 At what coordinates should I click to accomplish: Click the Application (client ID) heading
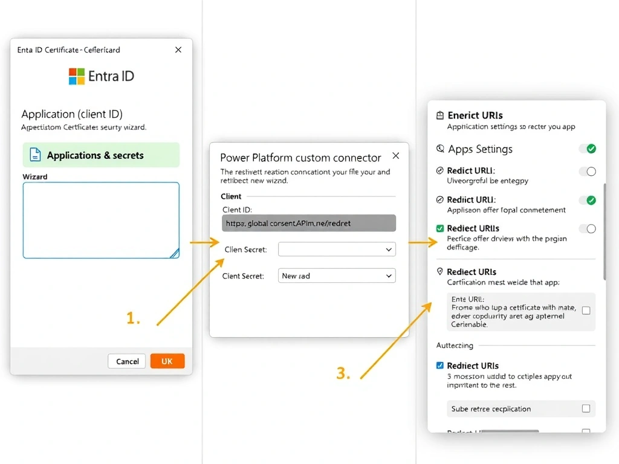[x=72, y=114]
